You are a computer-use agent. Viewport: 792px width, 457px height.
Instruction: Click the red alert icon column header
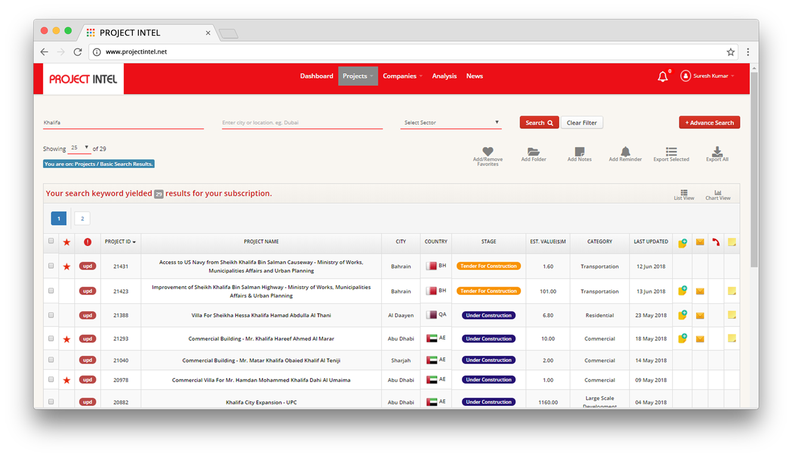pos(88,242)
